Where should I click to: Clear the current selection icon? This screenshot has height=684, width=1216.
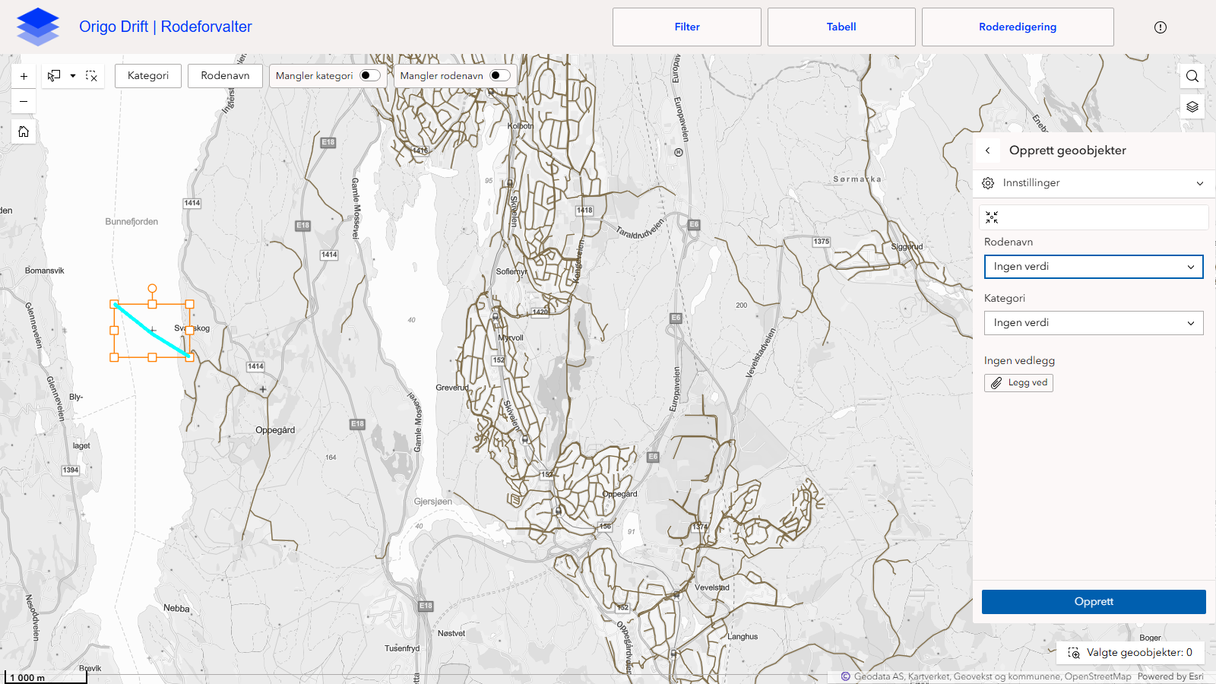[92, 76]
